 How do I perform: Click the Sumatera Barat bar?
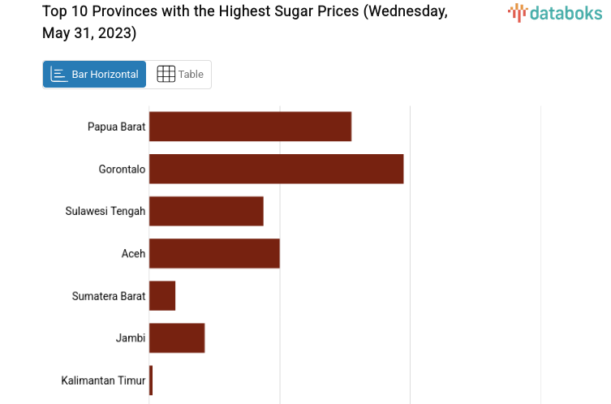pos(162,295)
